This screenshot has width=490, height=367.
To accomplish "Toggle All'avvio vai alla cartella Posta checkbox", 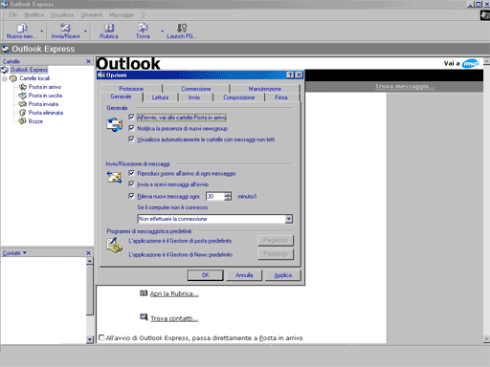I will (131, 118).
